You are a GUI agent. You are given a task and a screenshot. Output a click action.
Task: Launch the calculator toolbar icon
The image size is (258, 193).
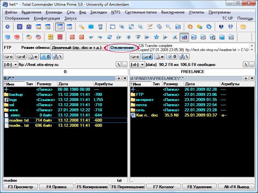159,27
